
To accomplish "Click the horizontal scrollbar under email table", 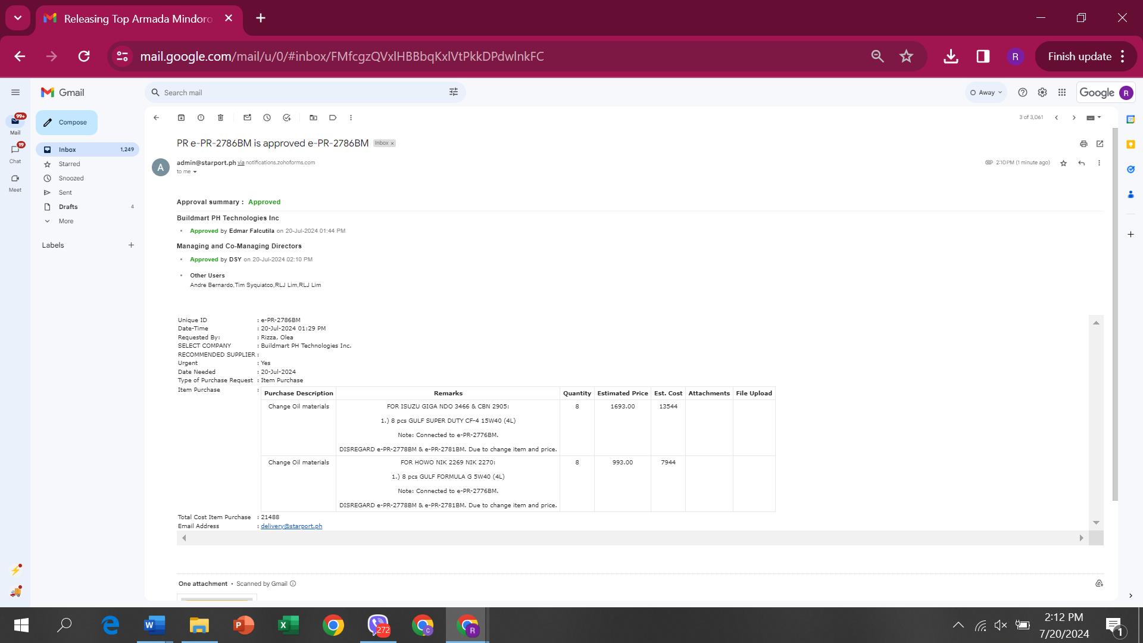I will (631, 538).
